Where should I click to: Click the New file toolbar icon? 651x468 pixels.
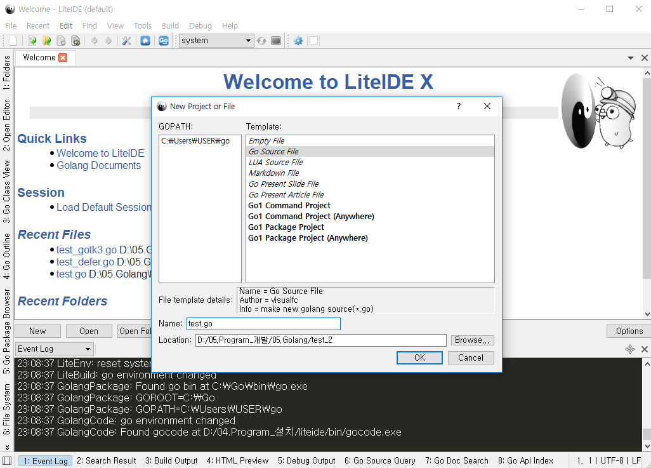[x=13, y=41]
